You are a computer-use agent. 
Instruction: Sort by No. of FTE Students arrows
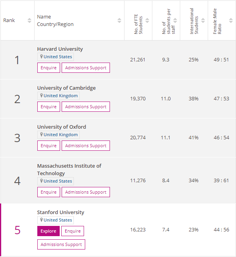coord(147,20)
